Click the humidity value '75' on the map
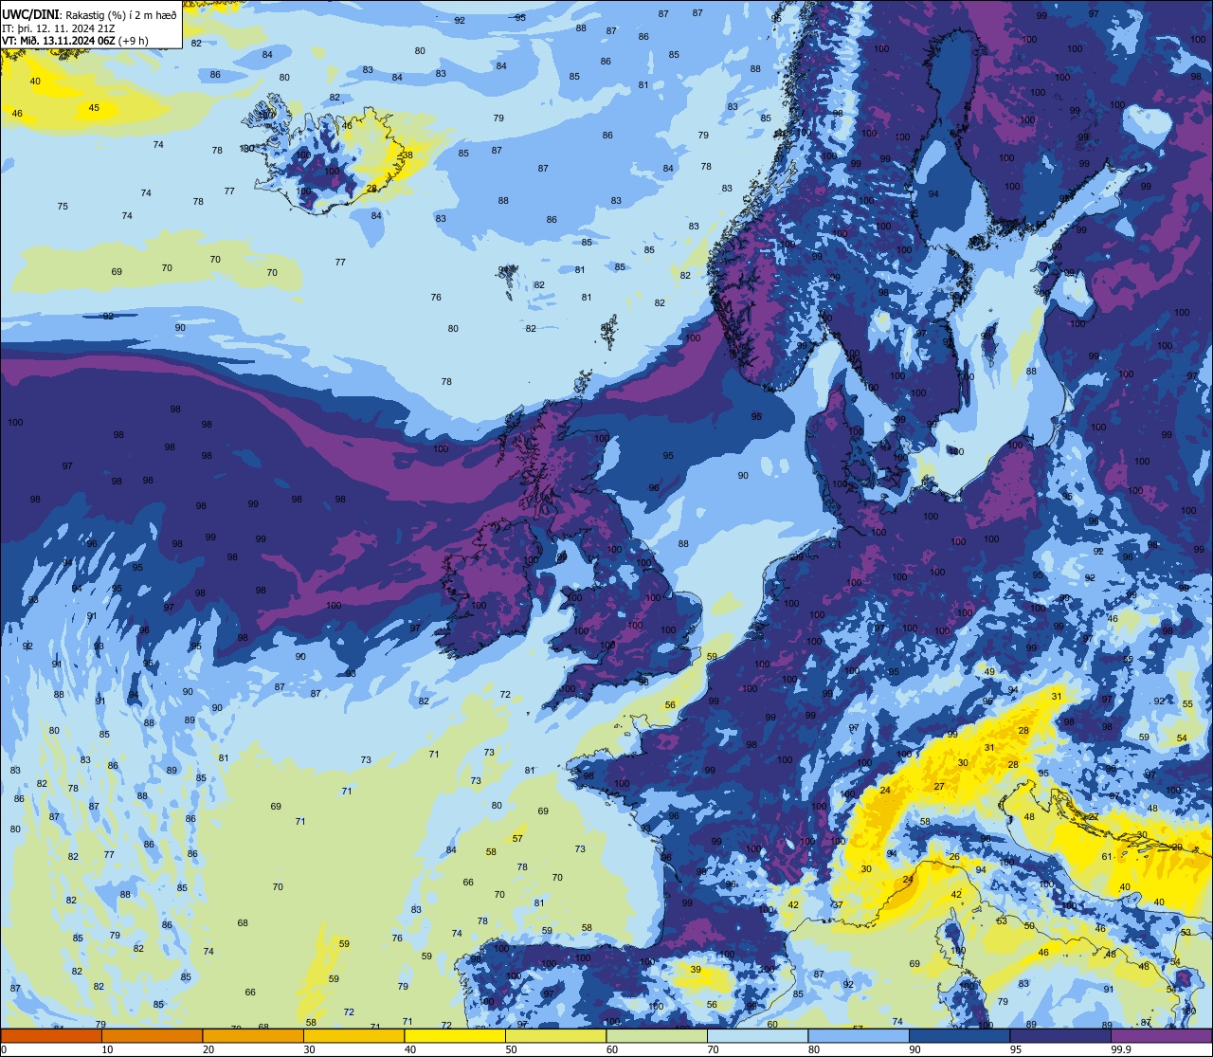Viewport: 1213px width, 1057px height. tap(63, 207)
